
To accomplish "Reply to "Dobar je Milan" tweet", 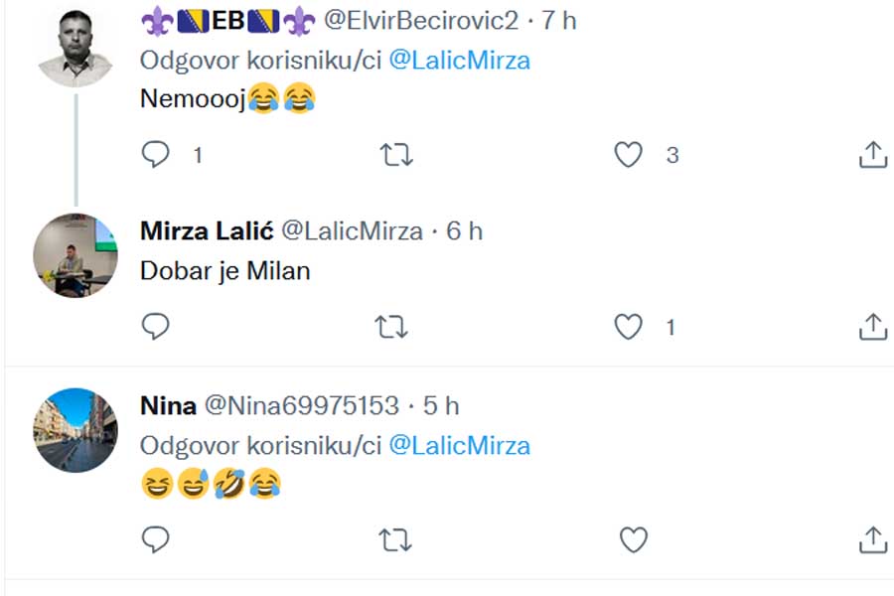I will [x=156, y=326].
